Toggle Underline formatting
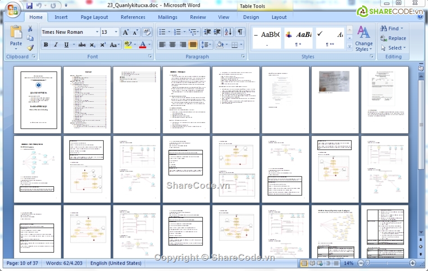Image resolution: width=428 pixels, height=271 pixels. [x=66, y=45]
